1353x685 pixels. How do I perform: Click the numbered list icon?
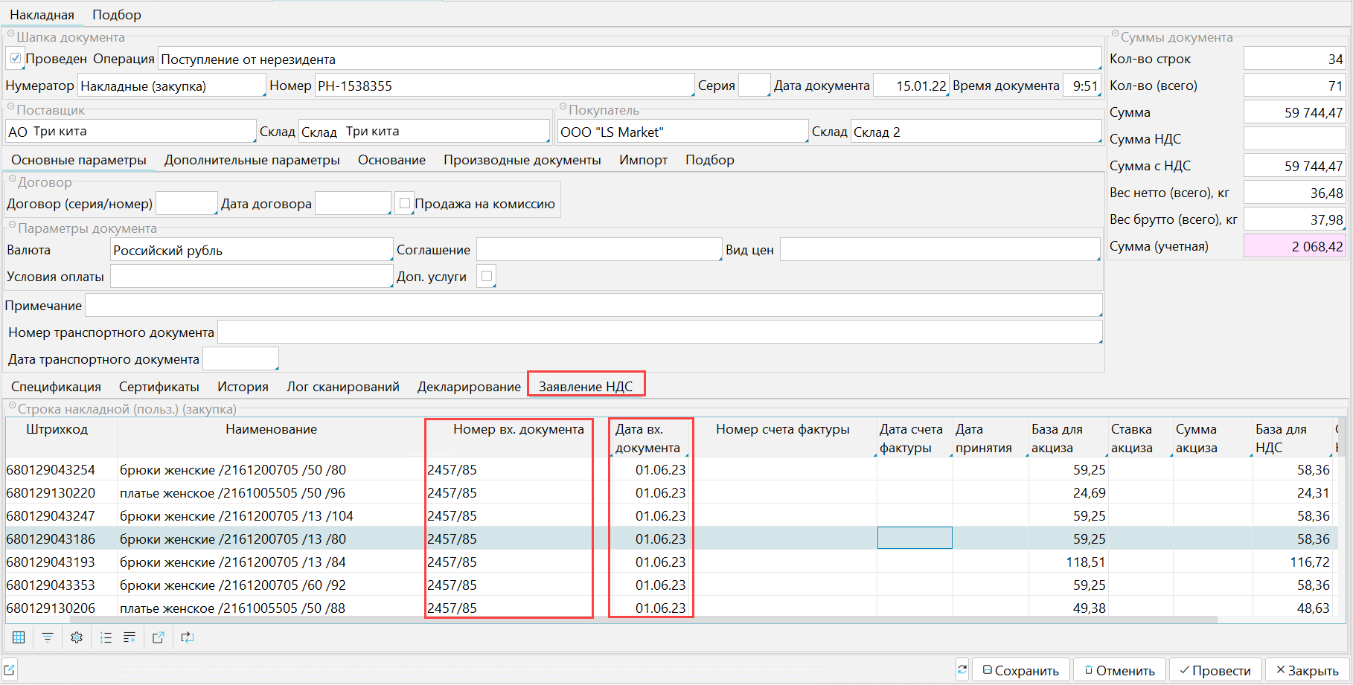106,637
